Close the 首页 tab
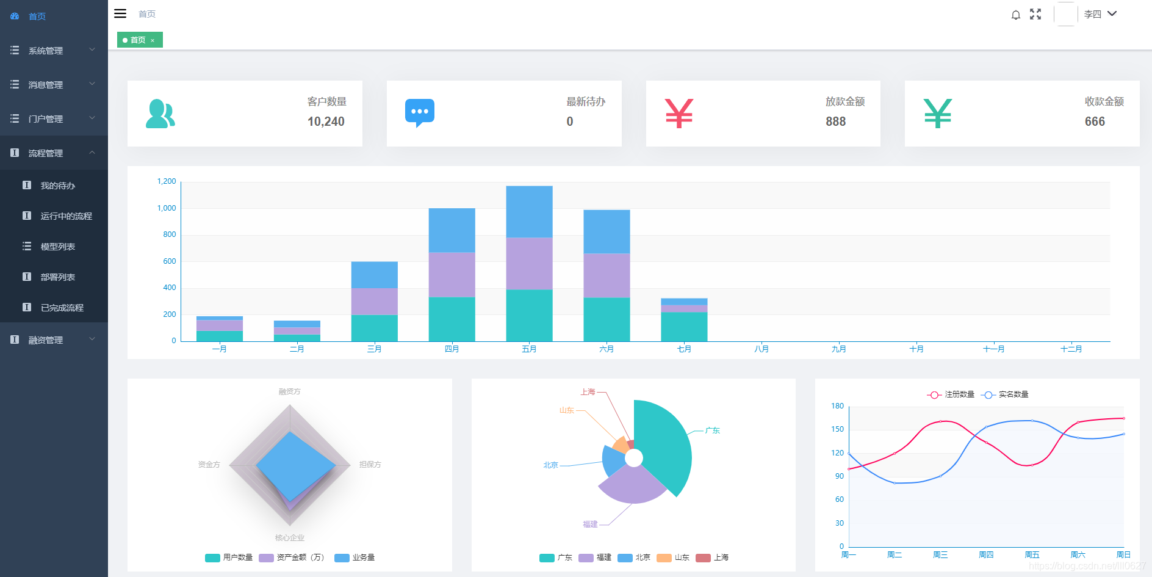The image size is (1152, 577). [153, 40]
